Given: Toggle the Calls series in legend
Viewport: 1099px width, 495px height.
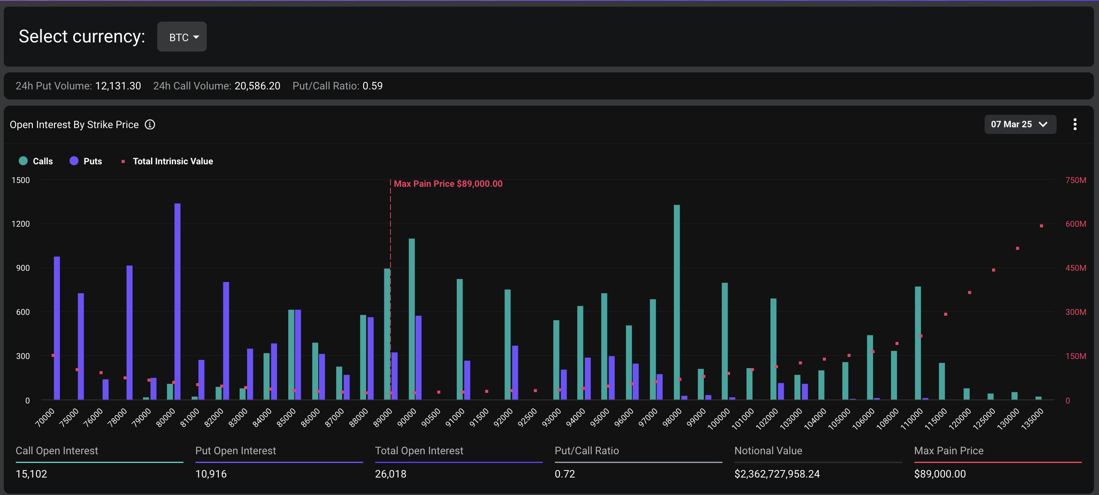Looking at the screenshot, I should [42, 161].
